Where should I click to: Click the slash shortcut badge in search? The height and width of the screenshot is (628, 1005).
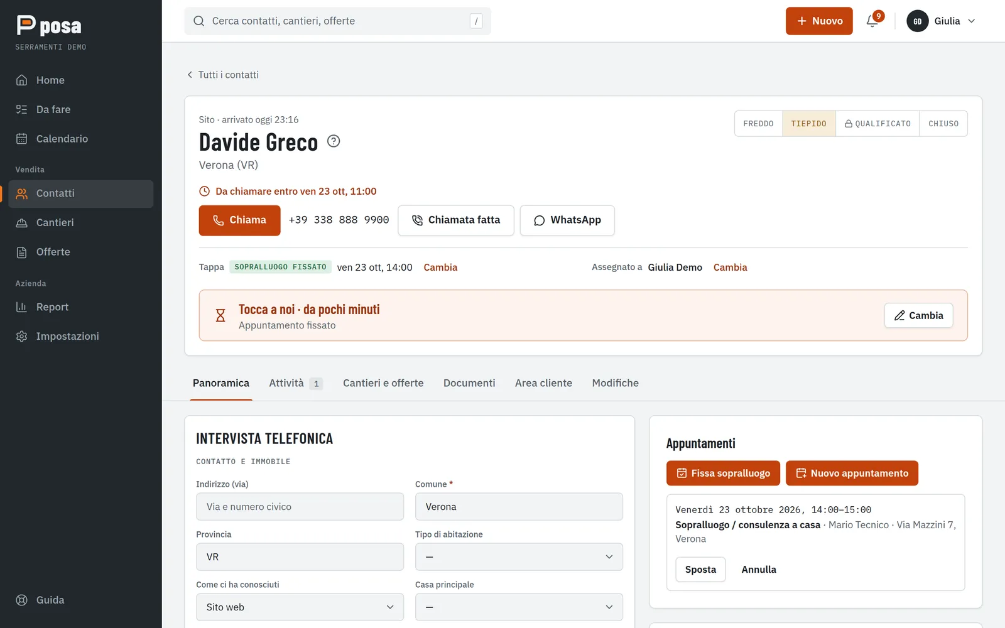tap(476, 21)
